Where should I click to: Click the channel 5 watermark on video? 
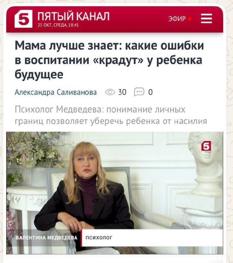pyautogui.click(x=206, y=146)
